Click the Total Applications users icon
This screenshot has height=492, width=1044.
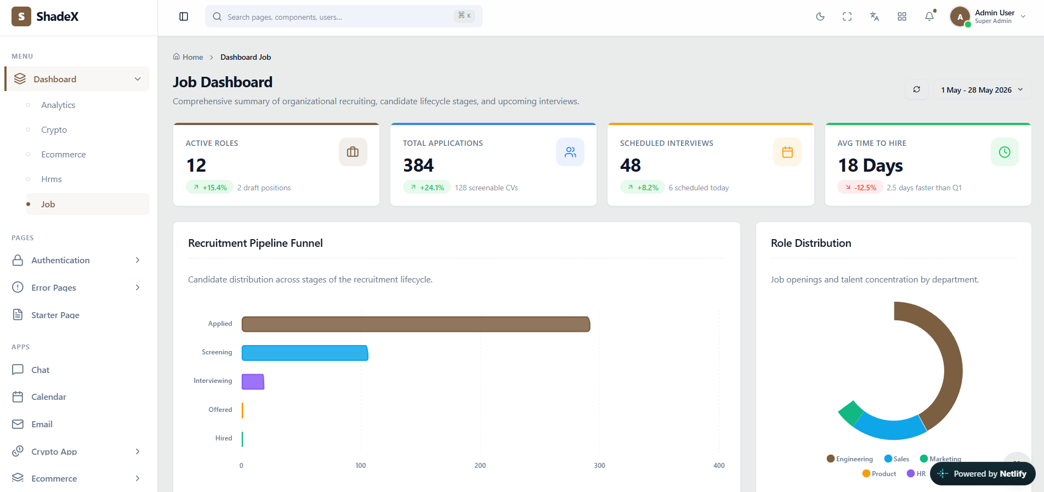pos(570,152)
